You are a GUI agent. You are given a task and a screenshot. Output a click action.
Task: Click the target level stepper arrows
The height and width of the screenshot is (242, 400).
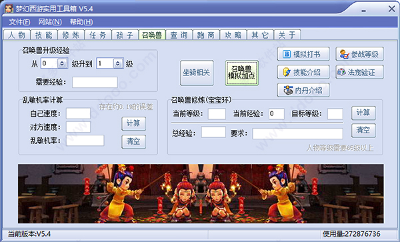coord(117,63)
